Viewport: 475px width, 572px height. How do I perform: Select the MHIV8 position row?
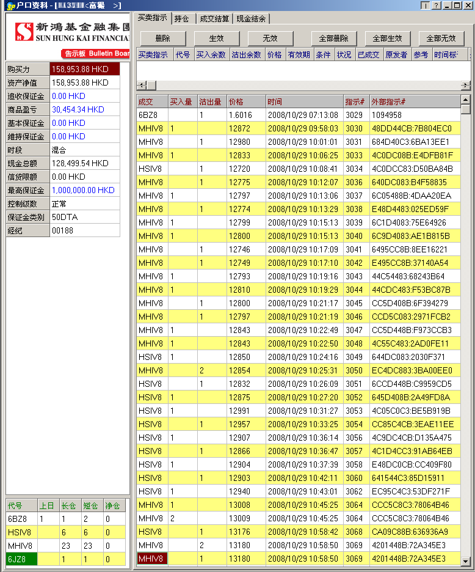(66, 546)
